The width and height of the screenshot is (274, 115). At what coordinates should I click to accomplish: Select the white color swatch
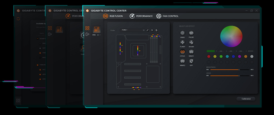[252, 56]
